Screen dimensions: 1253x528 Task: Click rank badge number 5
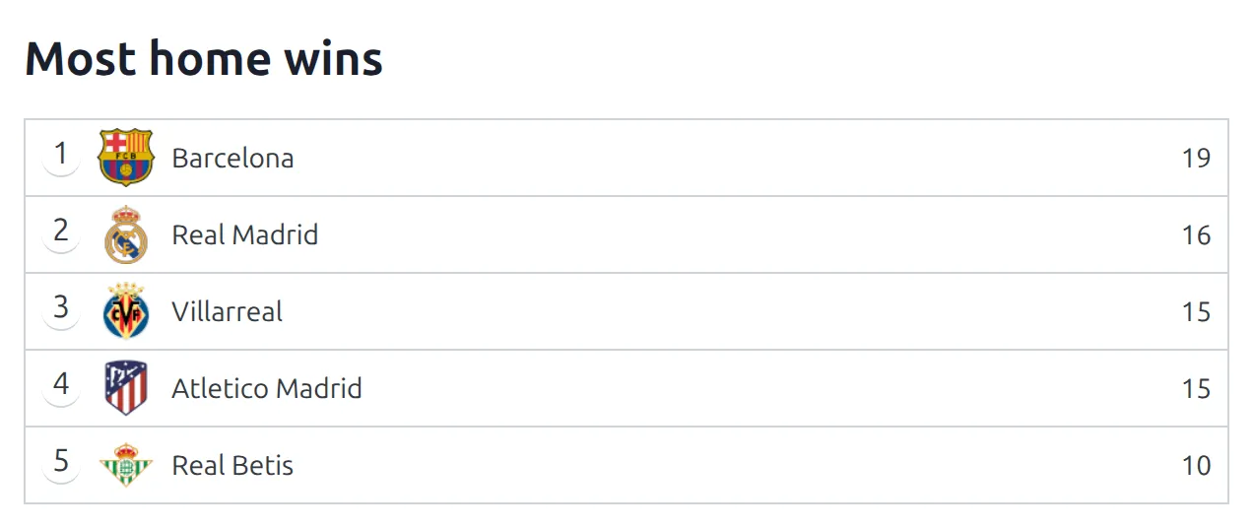click(x=61, y=462)
